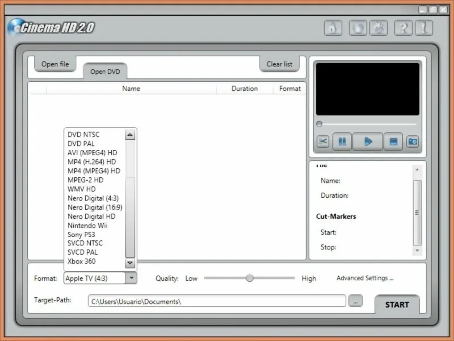Open settings via the gear icon

pos(378,28)
